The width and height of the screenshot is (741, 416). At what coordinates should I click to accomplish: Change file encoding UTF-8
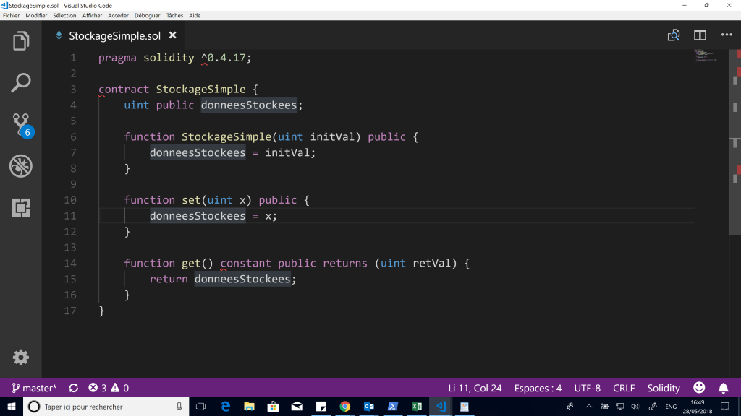(588, 388)
